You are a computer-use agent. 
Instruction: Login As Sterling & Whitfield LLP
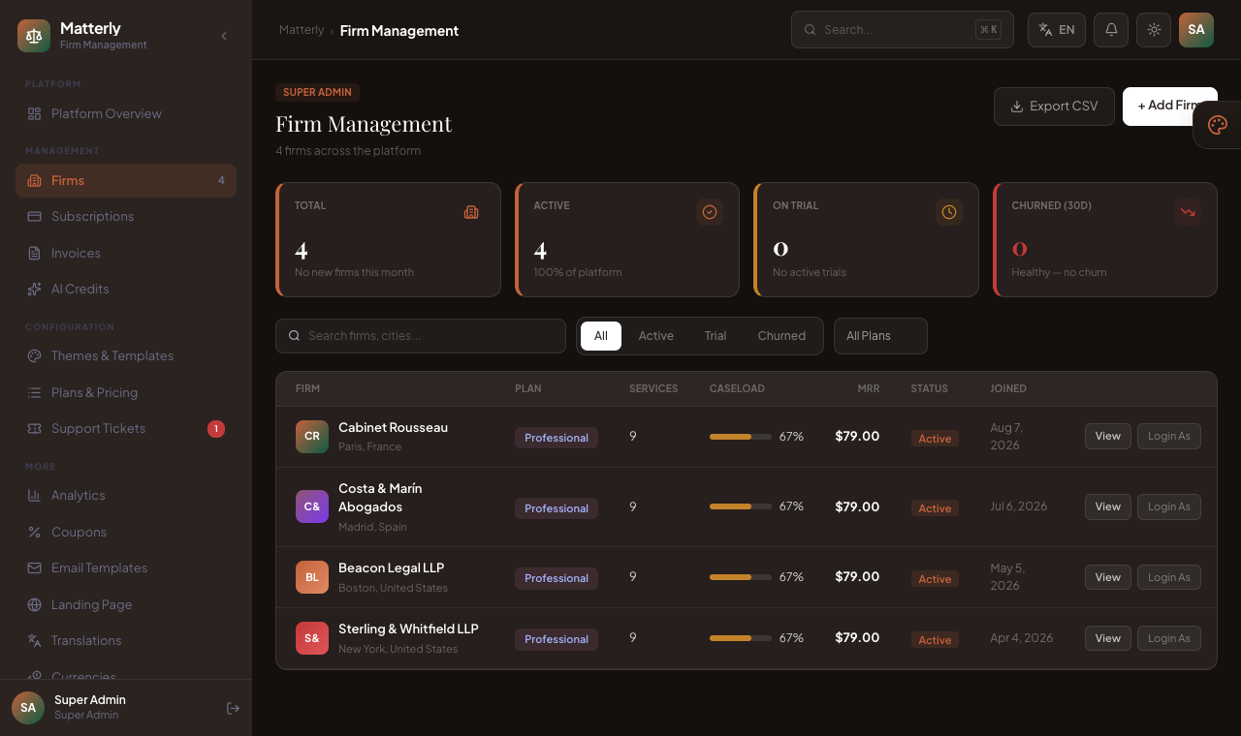1169,639
